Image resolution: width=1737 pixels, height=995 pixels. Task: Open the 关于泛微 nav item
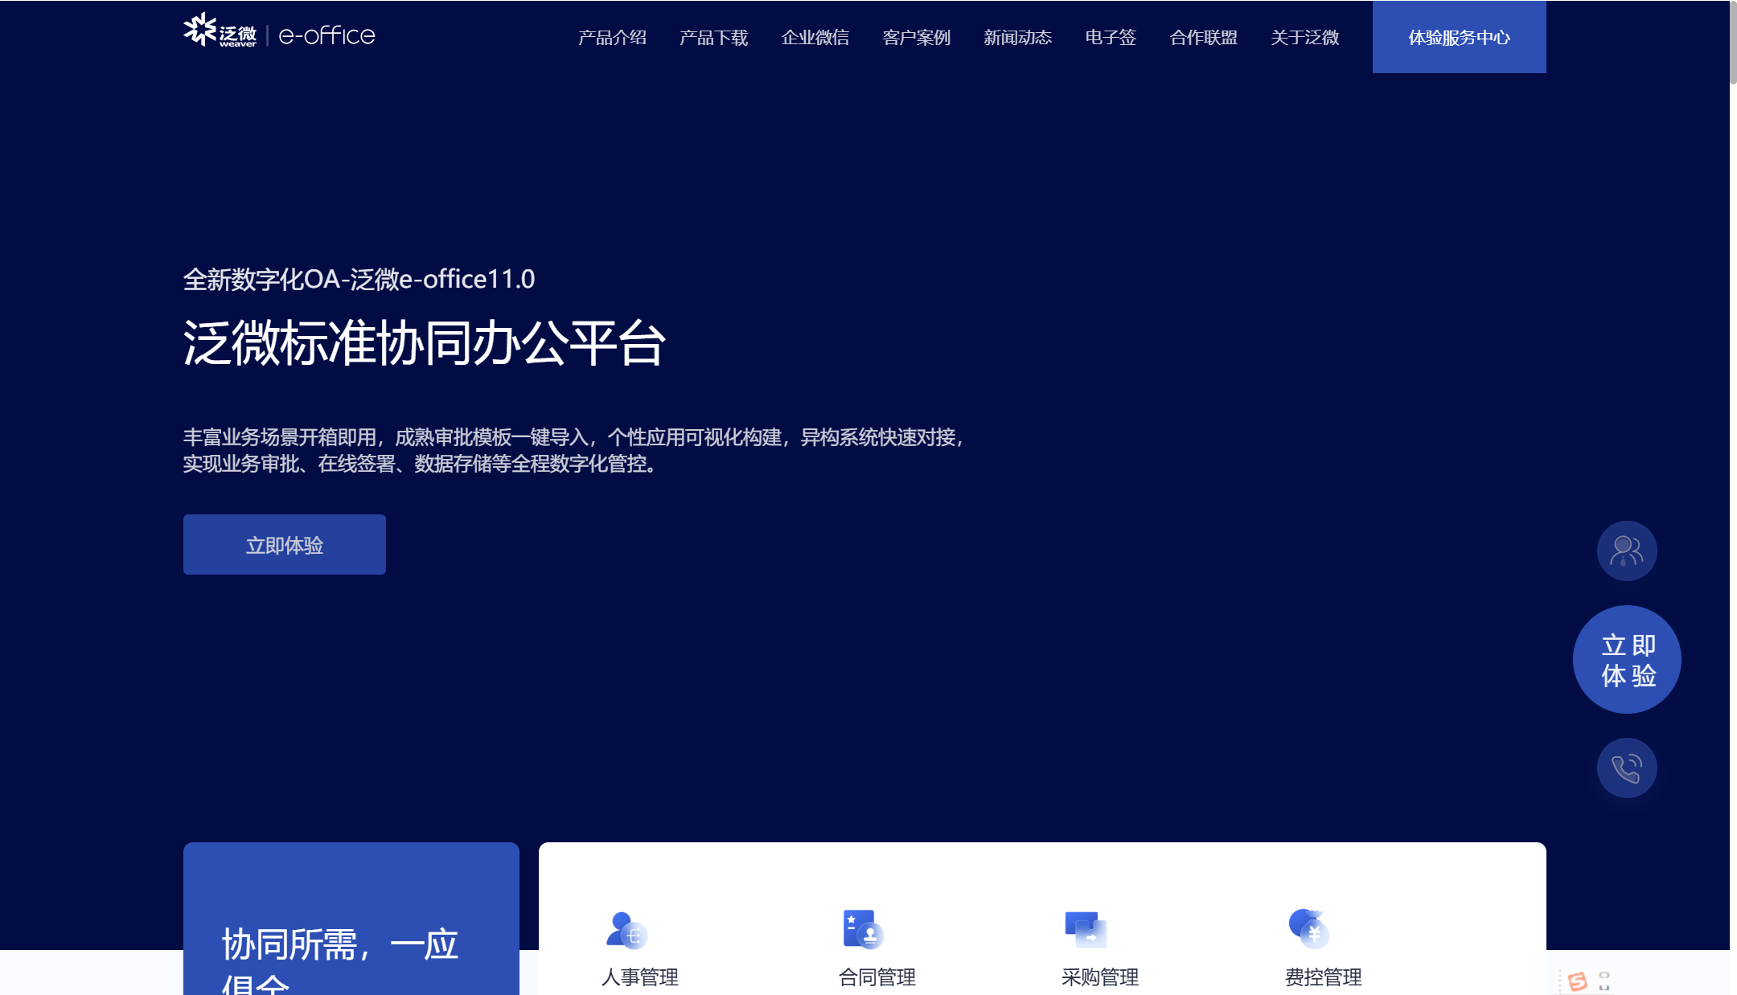[1304, 38]
